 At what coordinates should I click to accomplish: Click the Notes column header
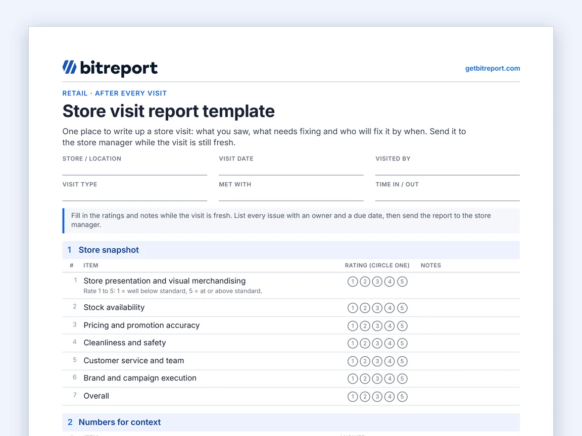[431, 265]
